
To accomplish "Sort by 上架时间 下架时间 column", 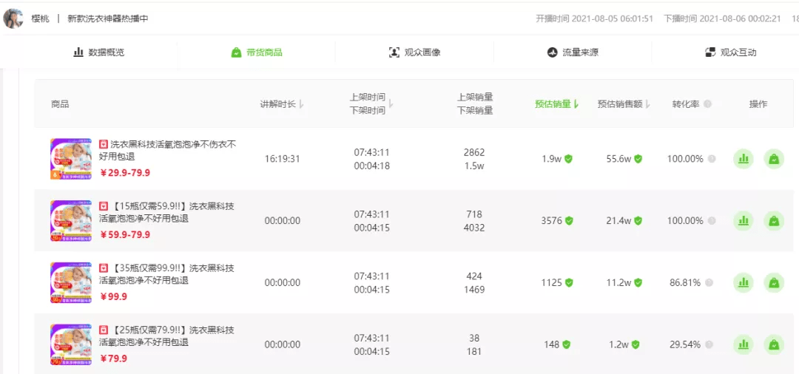I will click(x=371, y=103).
